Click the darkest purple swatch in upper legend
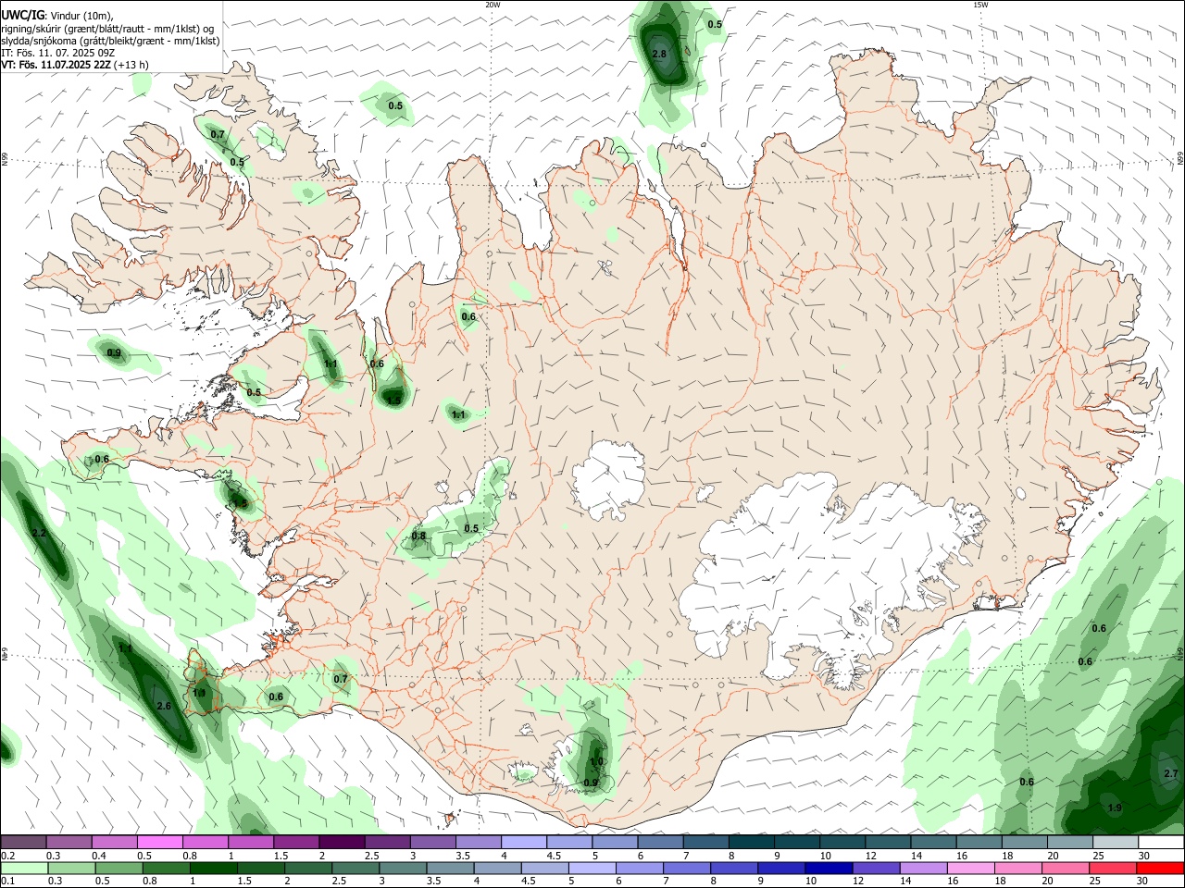 (x=341, y=843)
